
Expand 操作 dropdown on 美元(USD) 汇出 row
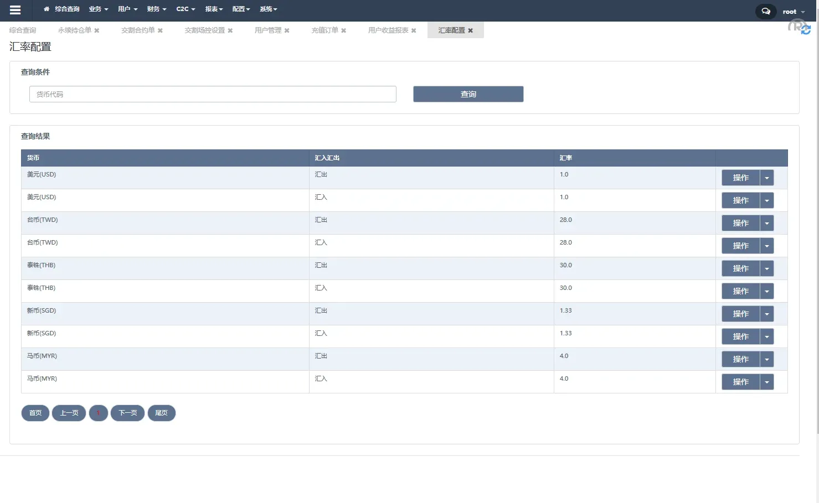767,178
